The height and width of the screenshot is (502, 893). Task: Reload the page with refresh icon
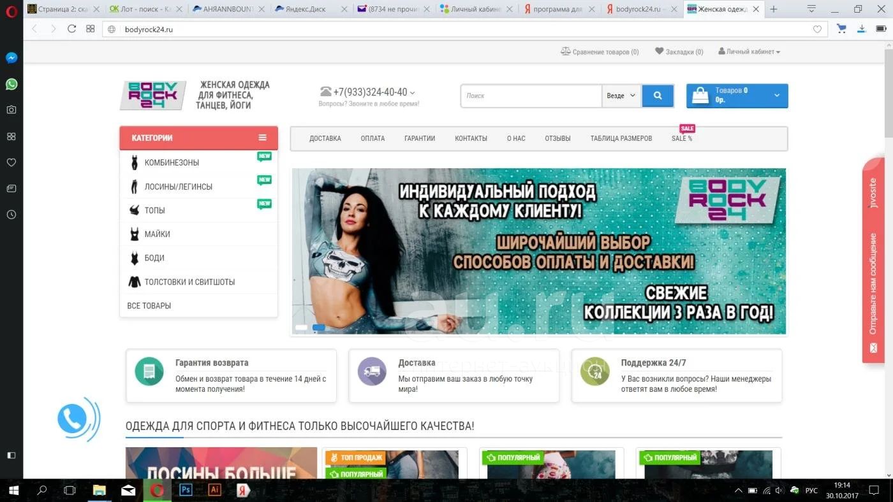point(71,29)
